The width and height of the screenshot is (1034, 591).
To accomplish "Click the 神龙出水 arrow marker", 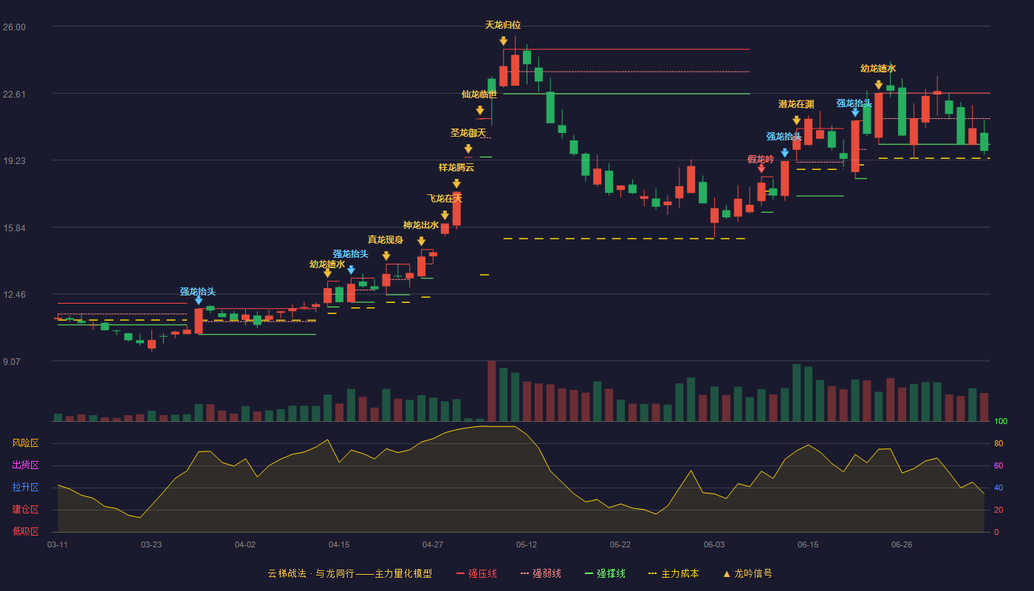I will 421,242.
